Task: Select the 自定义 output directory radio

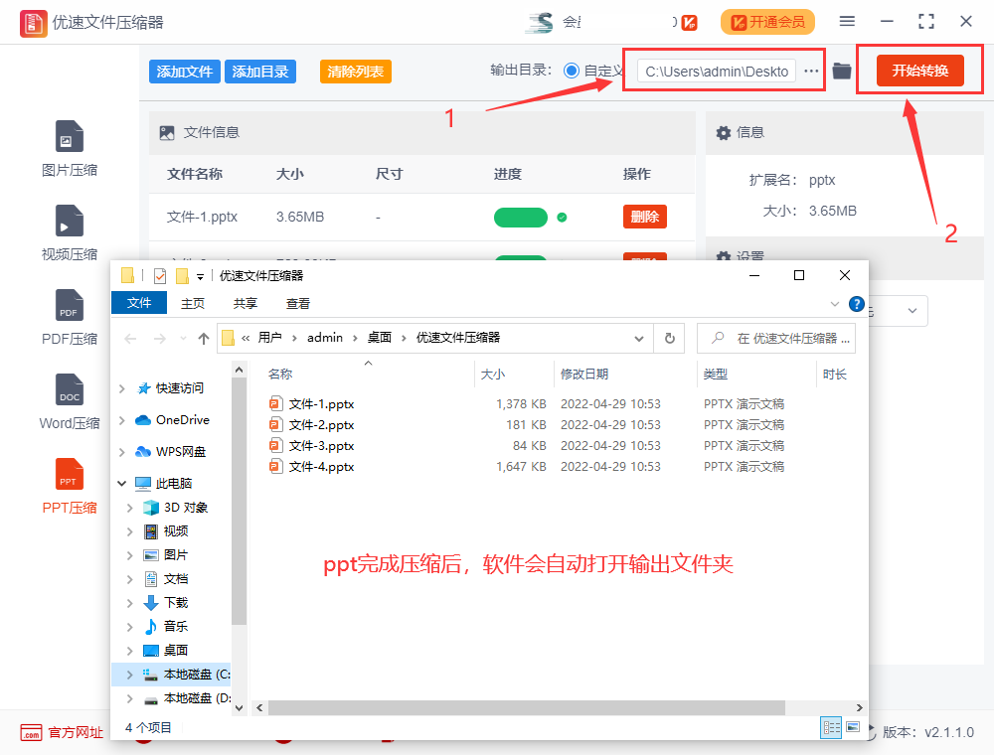Action: [572, 71]
